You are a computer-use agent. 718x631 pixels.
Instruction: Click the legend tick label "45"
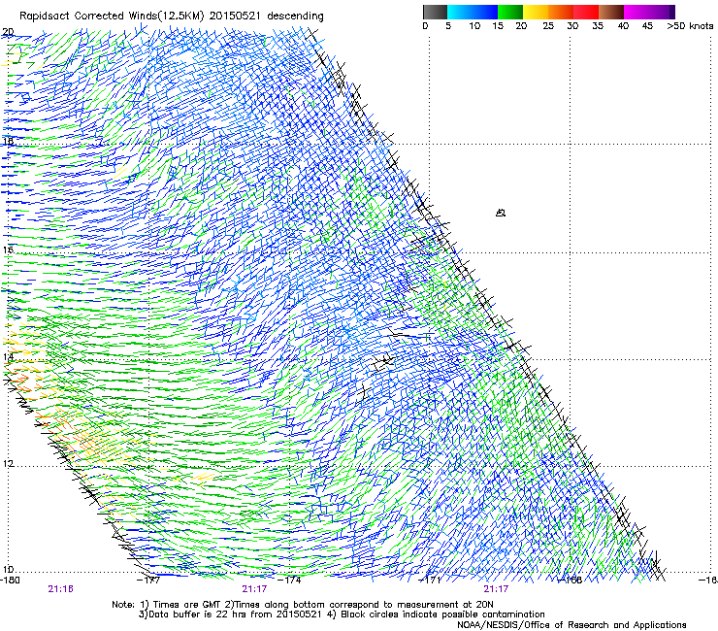click(647, 26)
